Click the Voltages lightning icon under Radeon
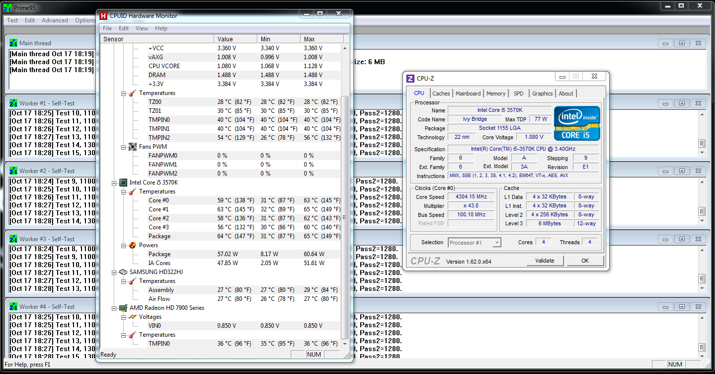 [x=132, y=317]
